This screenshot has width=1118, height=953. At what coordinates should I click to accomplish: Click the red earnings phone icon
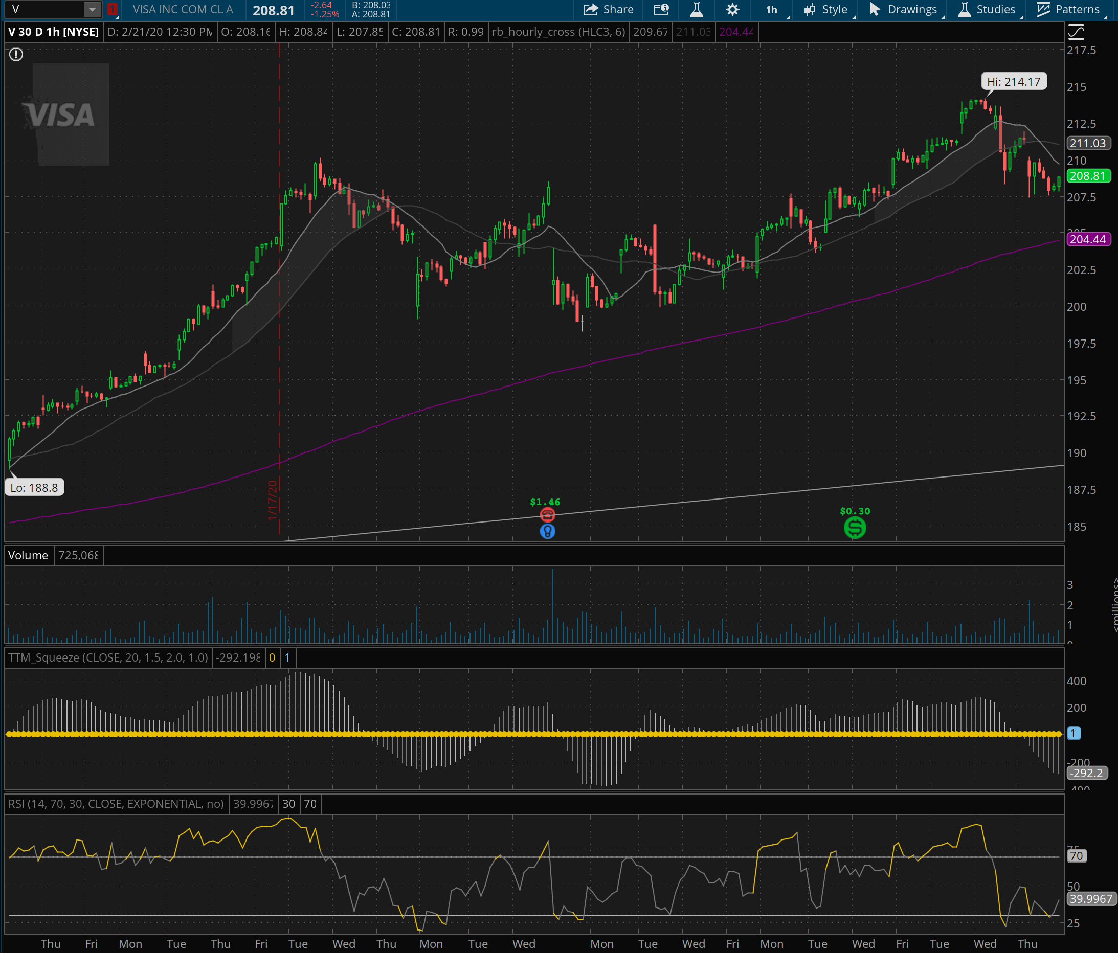(547, 515)
